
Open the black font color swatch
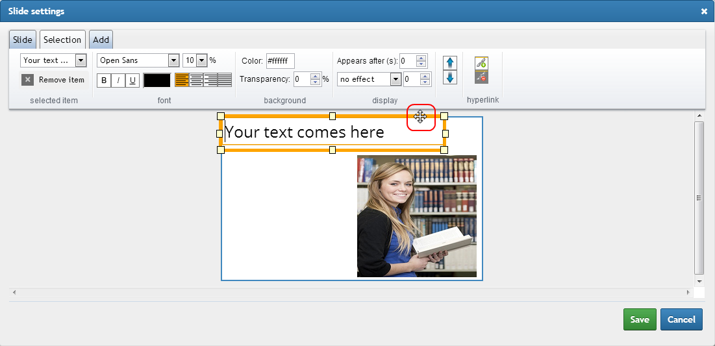(157, 80)
